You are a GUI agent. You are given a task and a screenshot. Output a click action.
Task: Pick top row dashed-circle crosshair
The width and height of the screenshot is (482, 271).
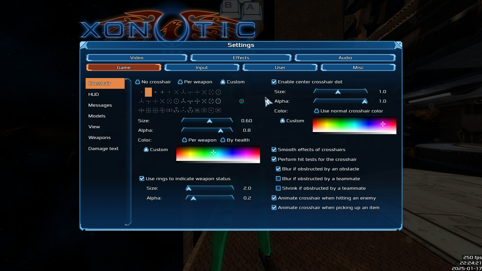pos(211,92)
